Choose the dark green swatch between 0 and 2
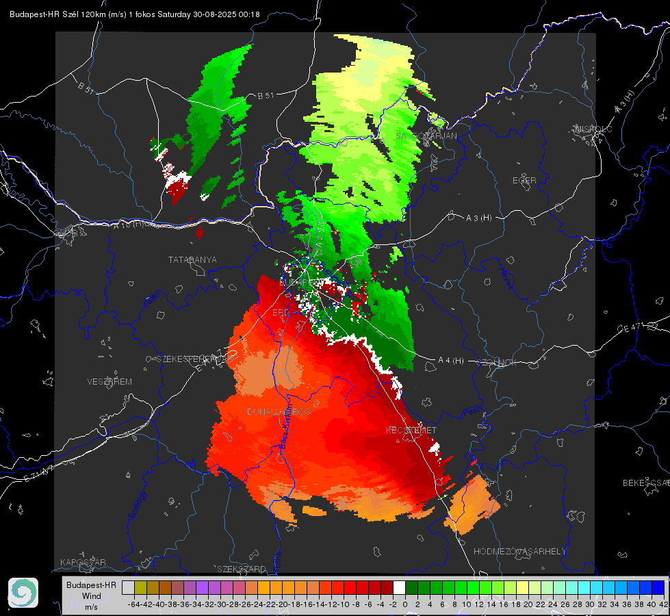The height and width of the screenshot is (616, 670). [411, 588]
